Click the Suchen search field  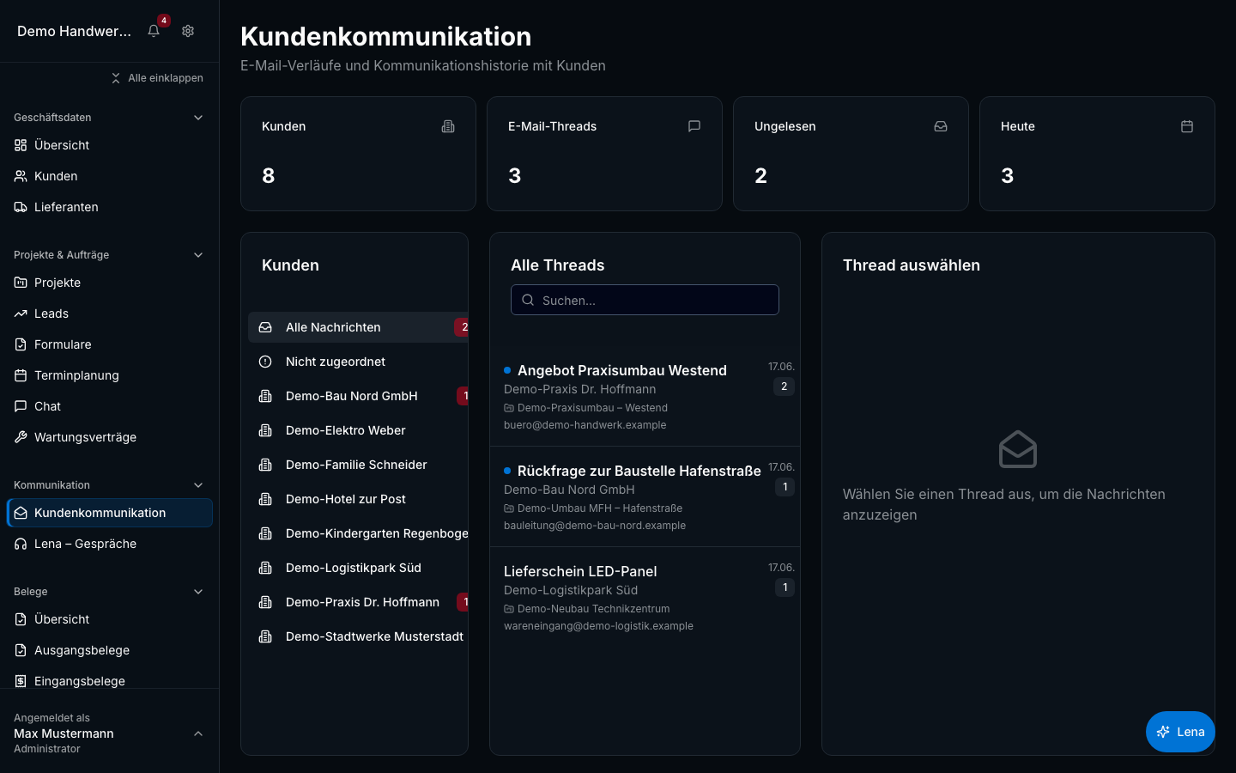coord(645,300)
